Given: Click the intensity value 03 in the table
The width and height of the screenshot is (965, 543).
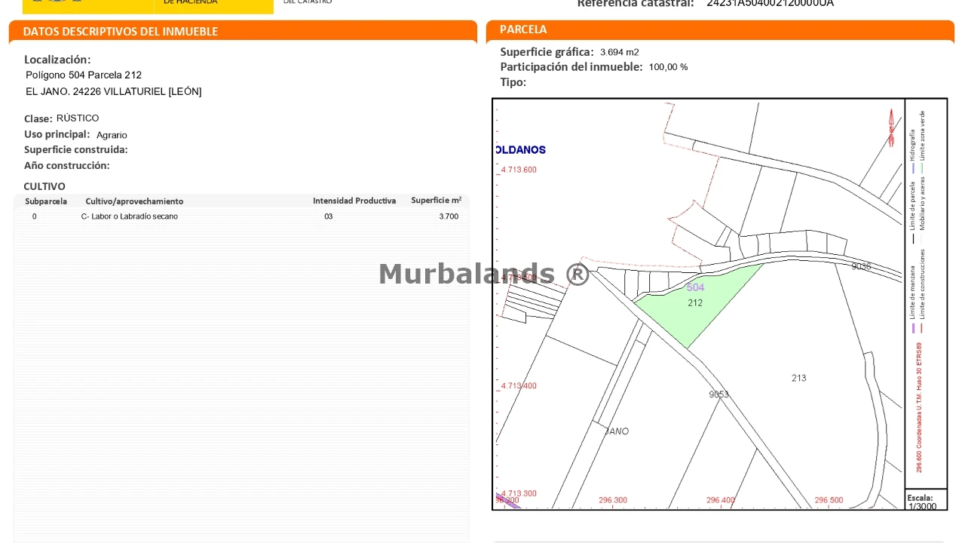Looking at the screenshot, I should coord(329,216).
